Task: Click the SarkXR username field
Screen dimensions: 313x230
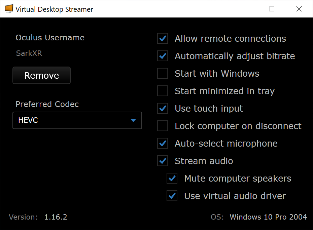Action: click(29, 53)
